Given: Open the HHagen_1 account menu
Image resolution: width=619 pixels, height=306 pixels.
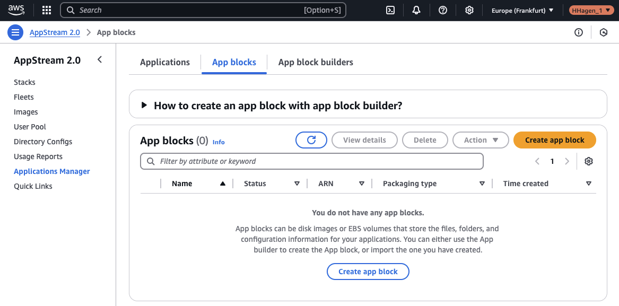Looking at the screenshot, I should pos(590,10).
